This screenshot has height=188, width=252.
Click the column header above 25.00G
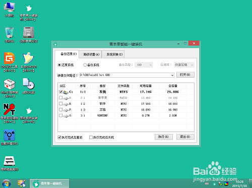coord(173,86)
